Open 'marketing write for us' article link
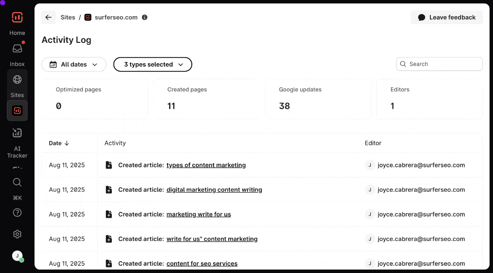Viewport: 493px width, 273px height. point(199,214)
